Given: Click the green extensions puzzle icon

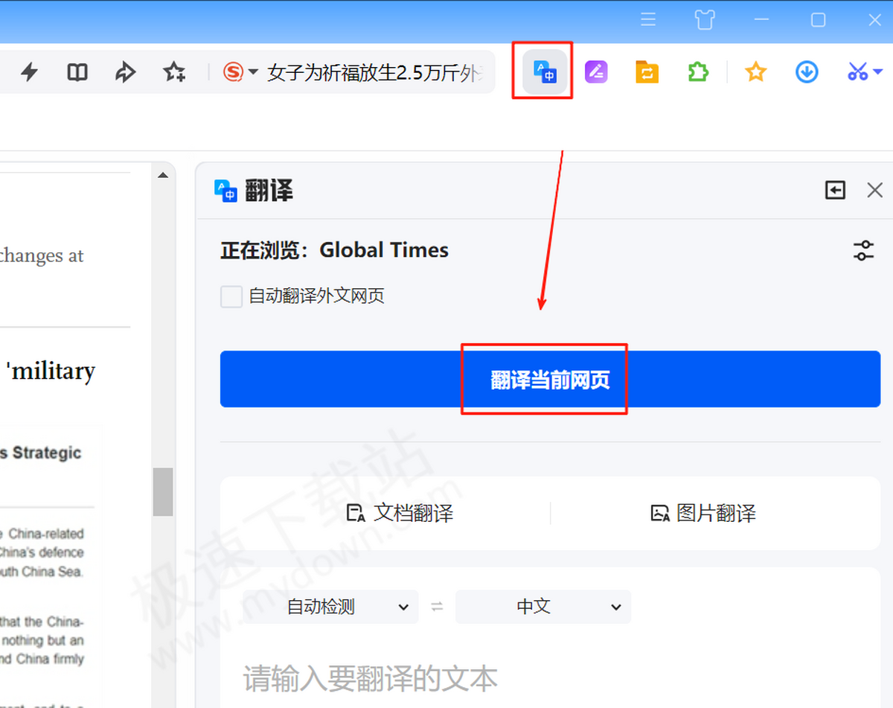Looking at the screenshot, I should pos(698,71).
